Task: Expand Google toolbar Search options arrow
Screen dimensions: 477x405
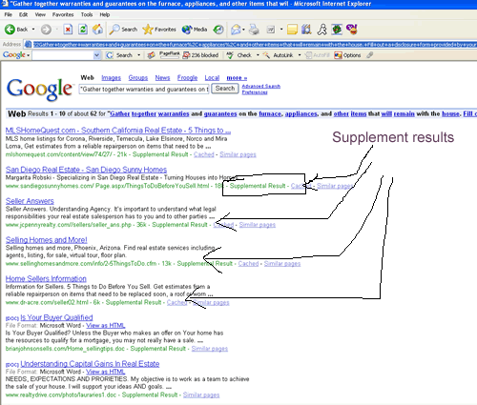Action: [138, 55]
